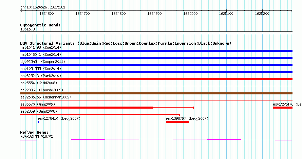This screenshot has width=302, height=159.
Task: Select the nsv1046041 (Coe2014) label
Action: (x=41, y=54)
